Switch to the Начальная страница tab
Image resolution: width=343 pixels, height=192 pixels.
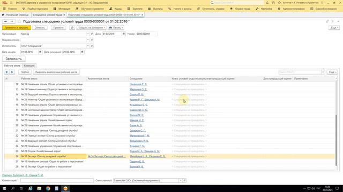tap(16, 15)
